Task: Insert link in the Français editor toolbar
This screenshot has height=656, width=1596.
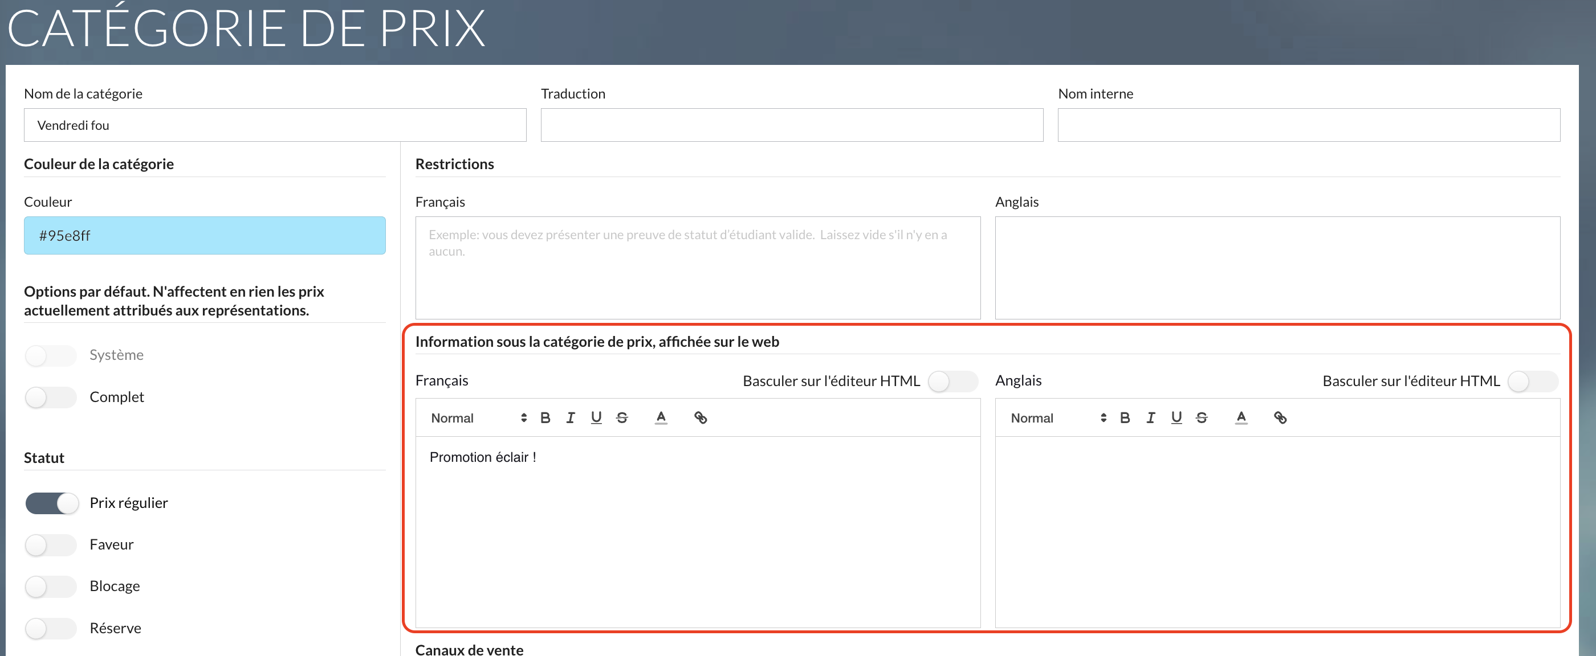Action: pos(700,418)
